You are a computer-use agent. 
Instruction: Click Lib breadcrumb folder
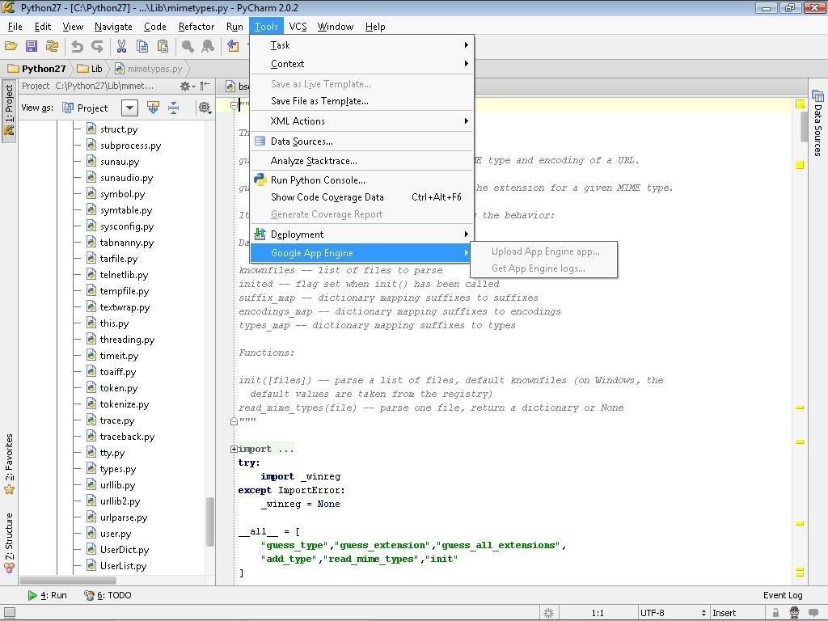click(90, 69)
